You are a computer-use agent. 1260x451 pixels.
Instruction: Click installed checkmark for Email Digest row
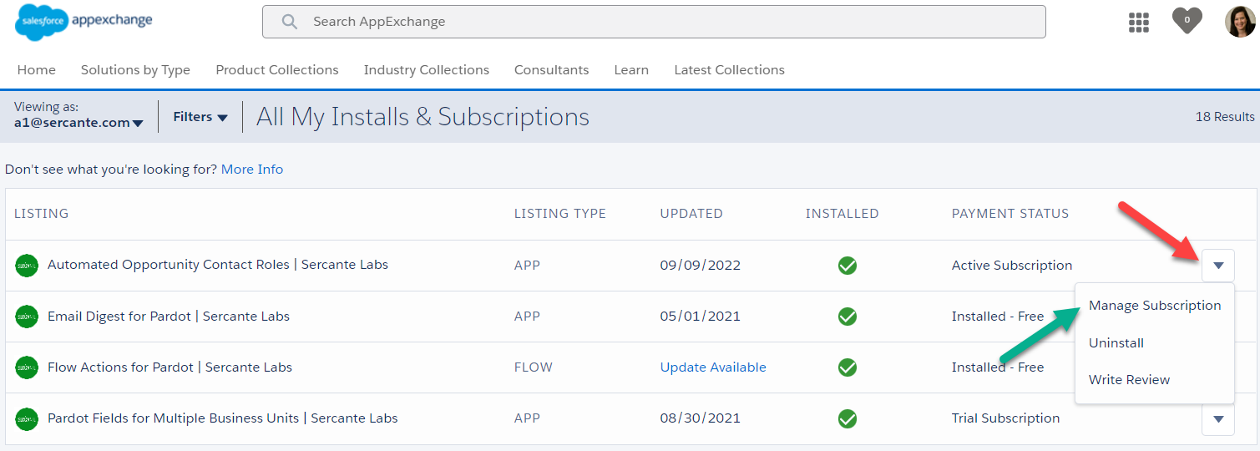point(848,317)
